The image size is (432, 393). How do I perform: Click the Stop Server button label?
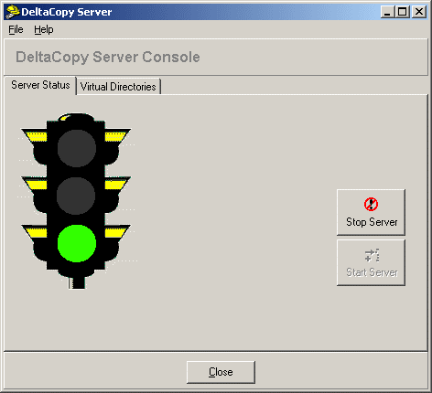tap(372, 222)
